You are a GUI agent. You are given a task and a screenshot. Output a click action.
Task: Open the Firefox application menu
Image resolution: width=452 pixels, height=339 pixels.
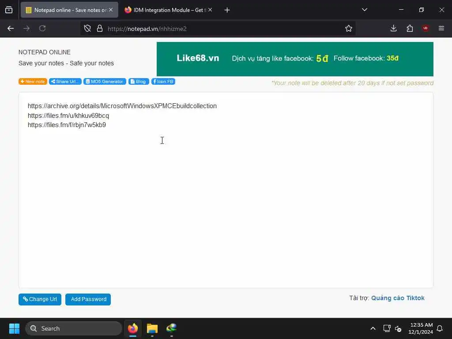(x=441, y=29)
